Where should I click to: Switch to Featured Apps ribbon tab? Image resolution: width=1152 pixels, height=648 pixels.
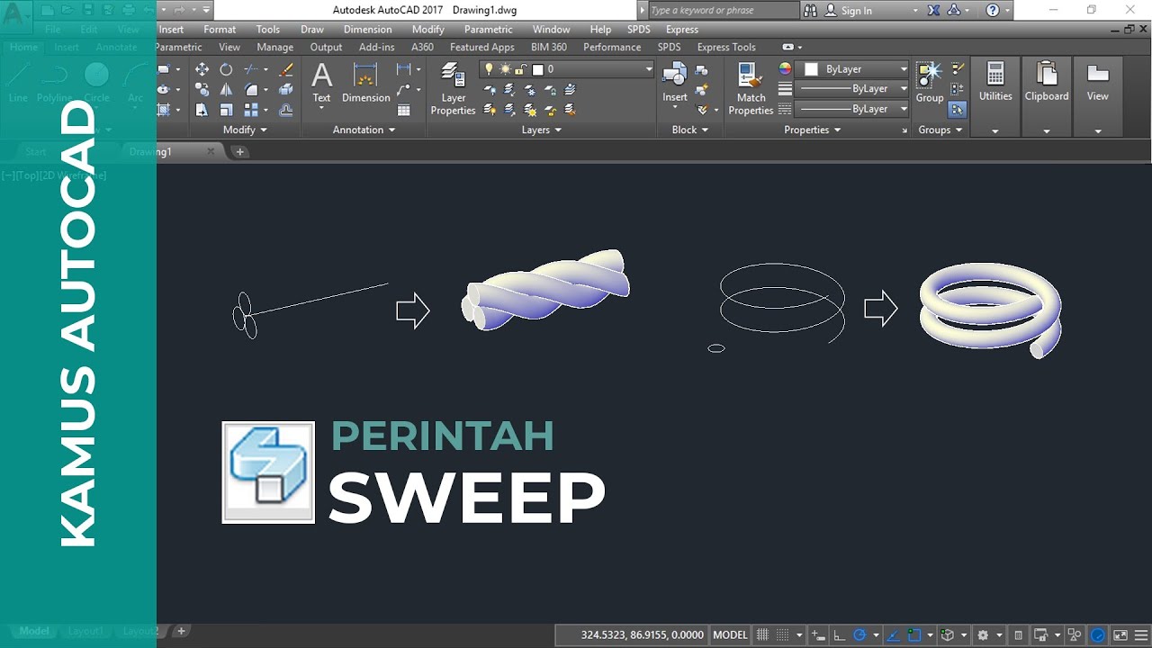481,47
